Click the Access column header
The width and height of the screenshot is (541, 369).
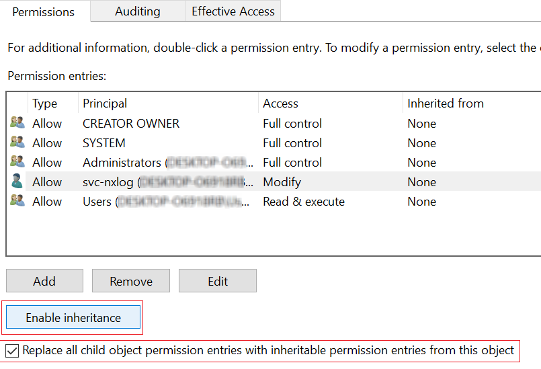[280, 104]
